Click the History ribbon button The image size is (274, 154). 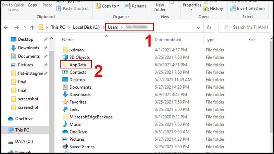click(213, 8)
